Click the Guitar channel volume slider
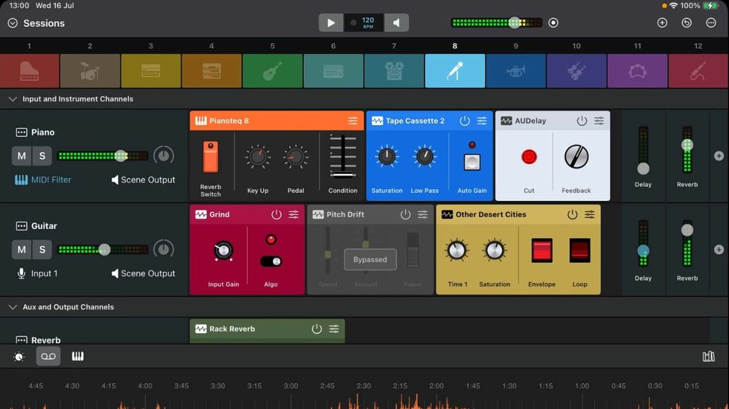Screen dimensions: 729x409 pyautogui.click(x=103, y=250)
